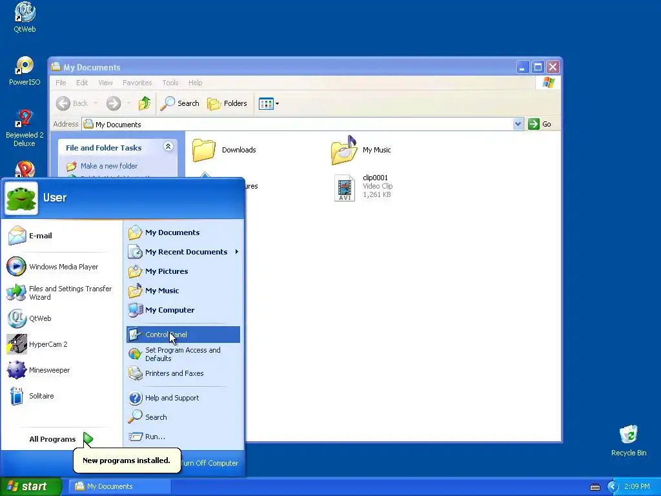Viewport: 661px width, 496px height.
Task: Launch Windows Media Player from Start menu
Action: [60, 267]
